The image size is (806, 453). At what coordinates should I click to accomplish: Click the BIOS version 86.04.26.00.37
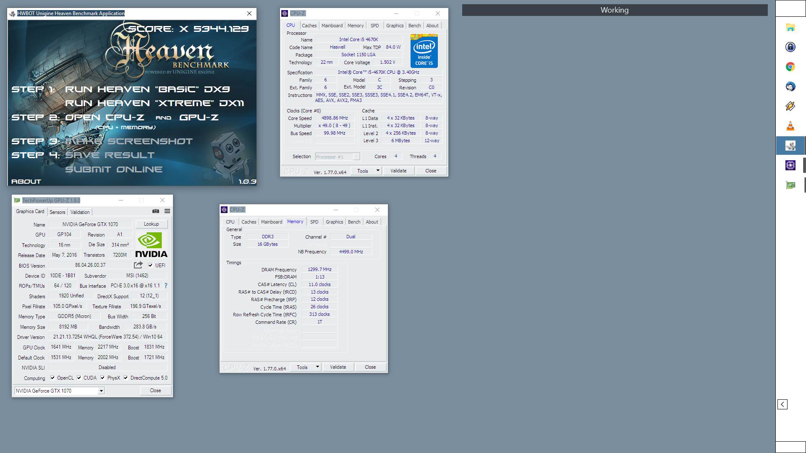90,265
